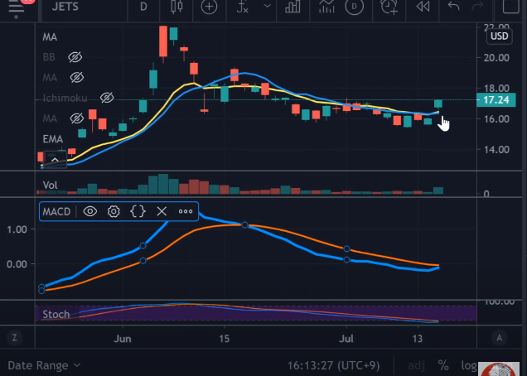
Task: Click the compare or add symbol plus icon
Action: pyautogui.click(x=209, y=7)
